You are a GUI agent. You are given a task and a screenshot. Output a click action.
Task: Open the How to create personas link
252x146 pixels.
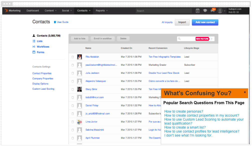184,111
